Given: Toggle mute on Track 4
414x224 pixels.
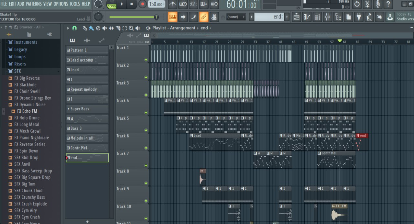Looking at the screenshot, I should pyautogui.click(x=146, y=113).
